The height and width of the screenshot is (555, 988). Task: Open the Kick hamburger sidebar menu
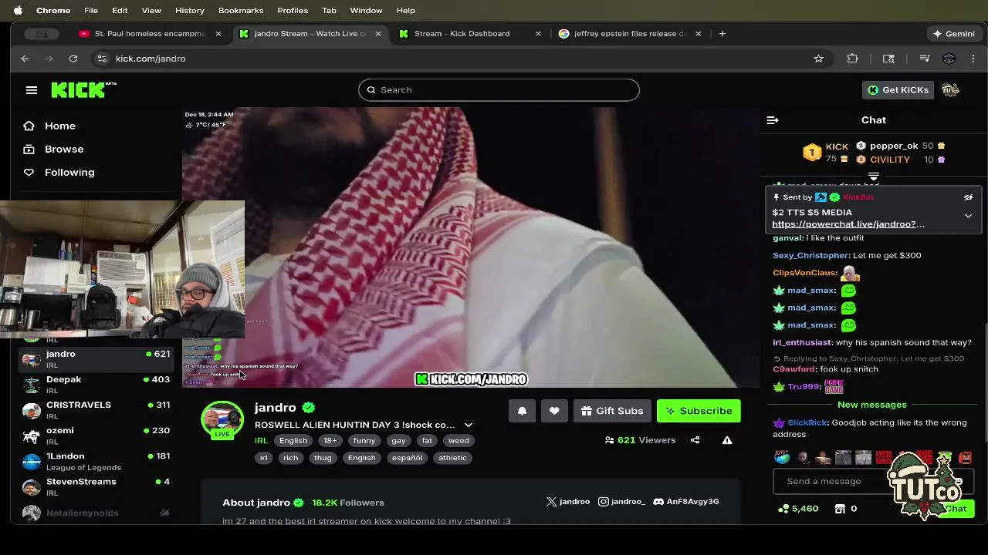coord(32,90)
